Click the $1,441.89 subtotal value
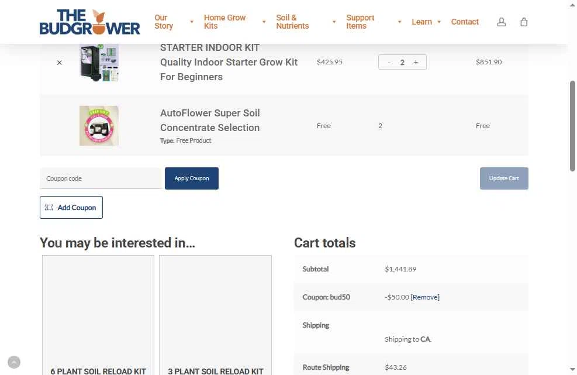 tap(400, 269)
